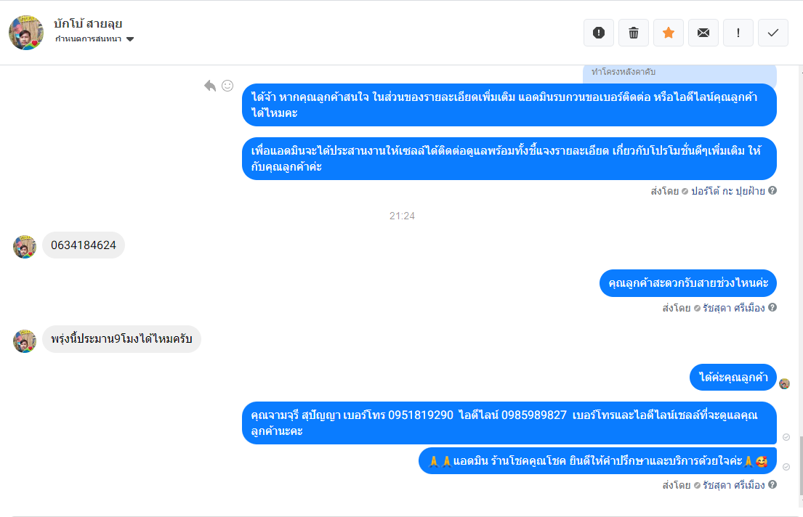Screen dimensions: 803x517
Task: Click the sender name ปอร์โต้ กะ ปุยฝ้าย
Action: pos(727,191)
